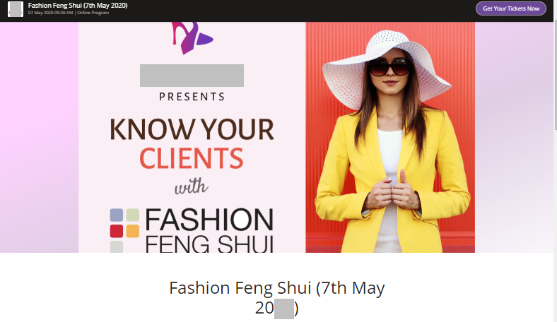This screenshot has width=557, height=322.
Task: Click the page scrollbar thumb on the right
Action: point(555,75)
